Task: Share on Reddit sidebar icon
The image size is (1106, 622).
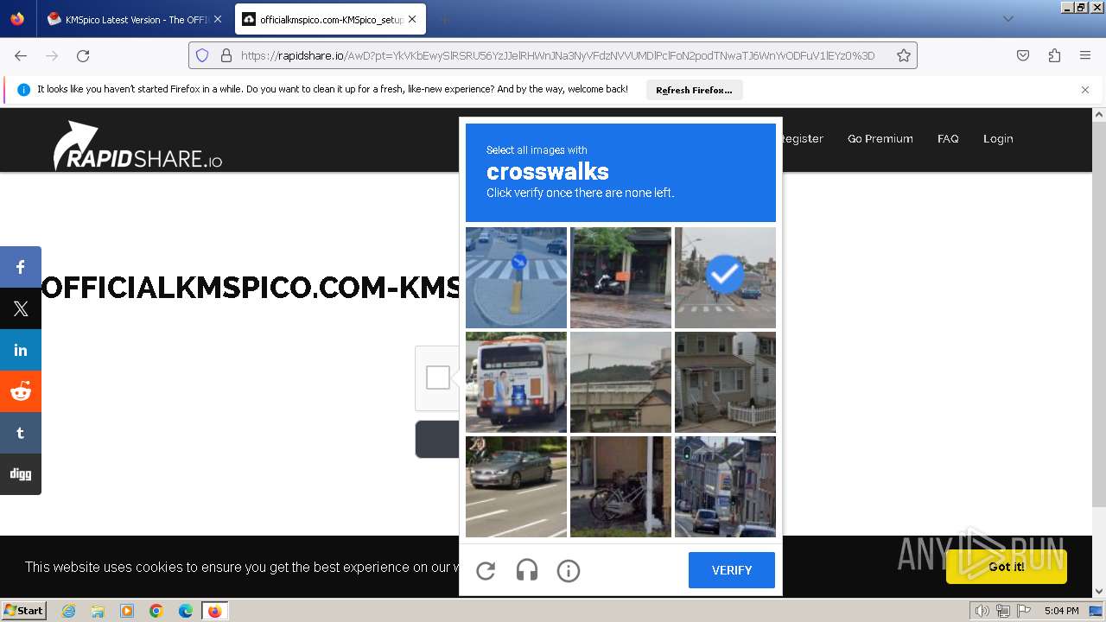Action: click(x=21, y=391)
